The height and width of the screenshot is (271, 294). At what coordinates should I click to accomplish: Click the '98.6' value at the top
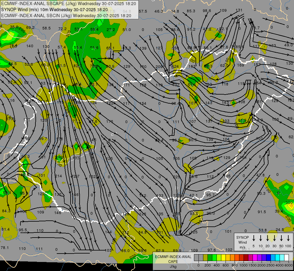click(207, 11)
